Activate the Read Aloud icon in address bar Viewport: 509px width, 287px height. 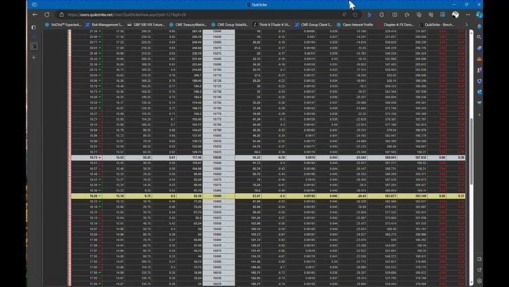344,15
